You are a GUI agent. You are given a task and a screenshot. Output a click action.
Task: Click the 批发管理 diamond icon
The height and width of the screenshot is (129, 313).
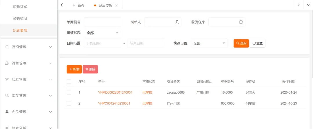click(x=7, y=79)
